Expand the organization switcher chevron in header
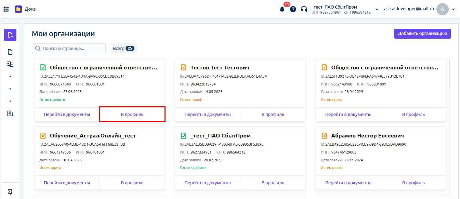 tap(377, 9)
